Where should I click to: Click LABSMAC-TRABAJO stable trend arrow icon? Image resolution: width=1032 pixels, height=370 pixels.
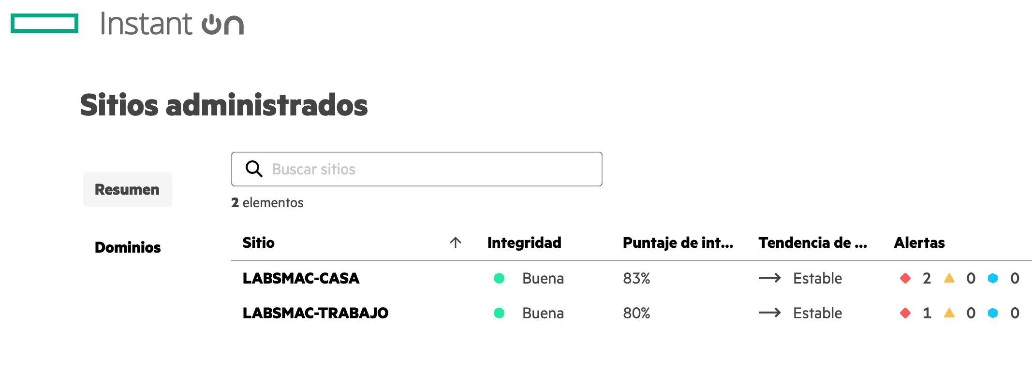point(769,313)
